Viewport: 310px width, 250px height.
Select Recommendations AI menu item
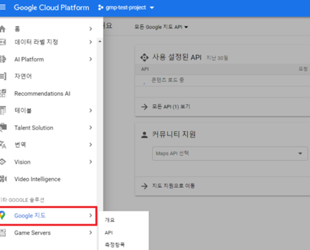click(x=42, y=94)
